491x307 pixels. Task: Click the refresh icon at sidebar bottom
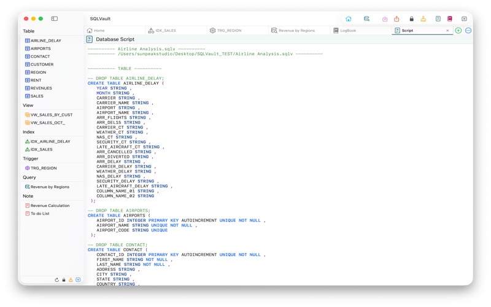pyautogui.click(x=56, y=280)
